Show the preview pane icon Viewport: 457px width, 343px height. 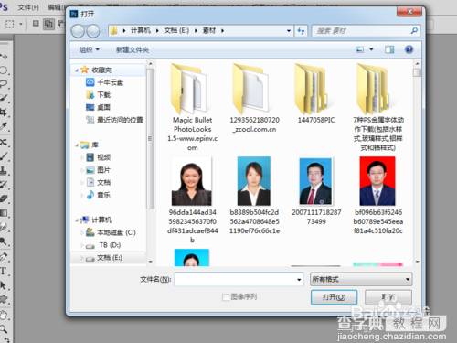tap(389, 49)
